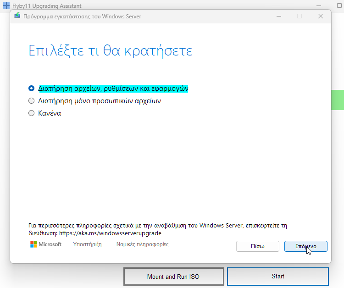Click the Start button in Flyby11
The image size is (344, 288).
[278, 277]
